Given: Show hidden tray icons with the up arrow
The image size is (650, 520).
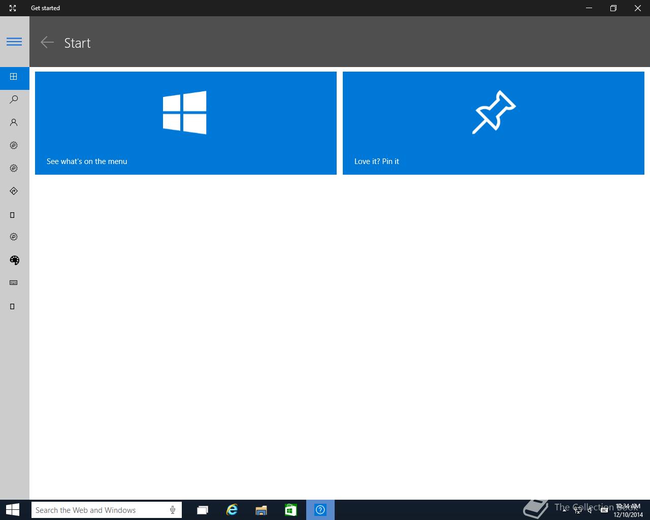Looking at the screenshot, I should click(565, 510).
